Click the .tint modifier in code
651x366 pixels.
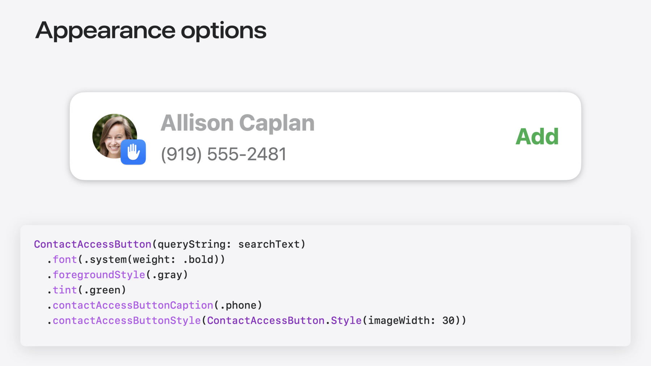coord(62,290)
